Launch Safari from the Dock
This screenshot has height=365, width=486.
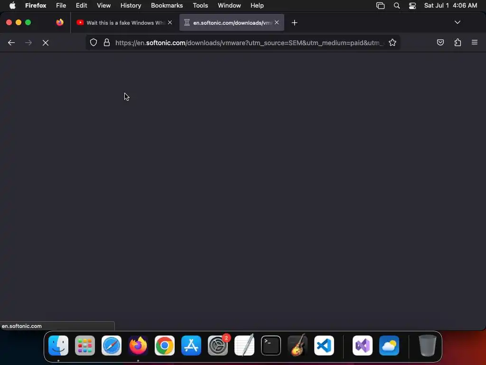[112, 346]
